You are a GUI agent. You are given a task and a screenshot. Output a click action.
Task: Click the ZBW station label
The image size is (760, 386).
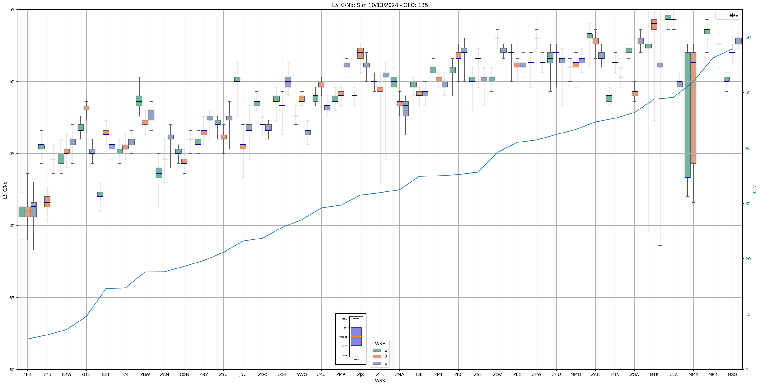click(x=145, y=374)
